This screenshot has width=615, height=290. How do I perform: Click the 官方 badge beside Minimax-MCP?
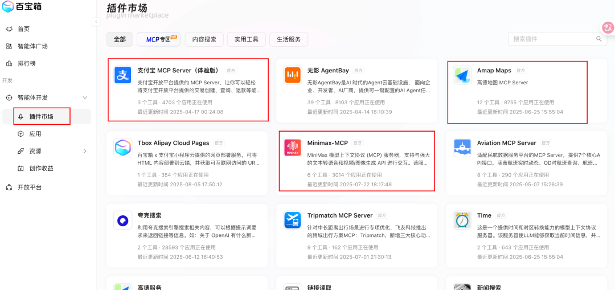tap(357, 143)
